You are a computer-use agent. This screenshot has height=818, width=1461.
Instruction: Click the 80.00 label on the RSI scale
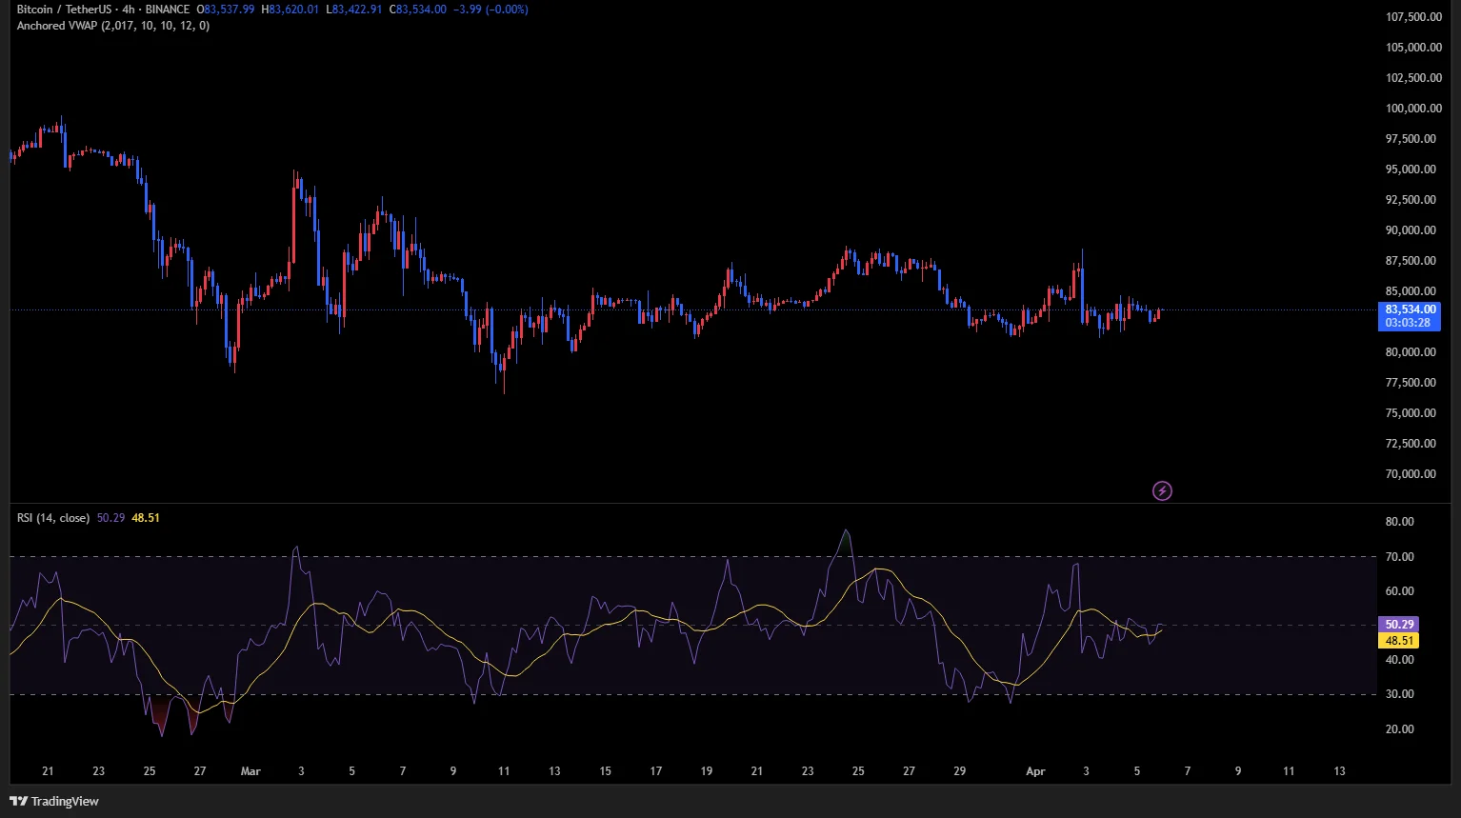(1400, 522)
